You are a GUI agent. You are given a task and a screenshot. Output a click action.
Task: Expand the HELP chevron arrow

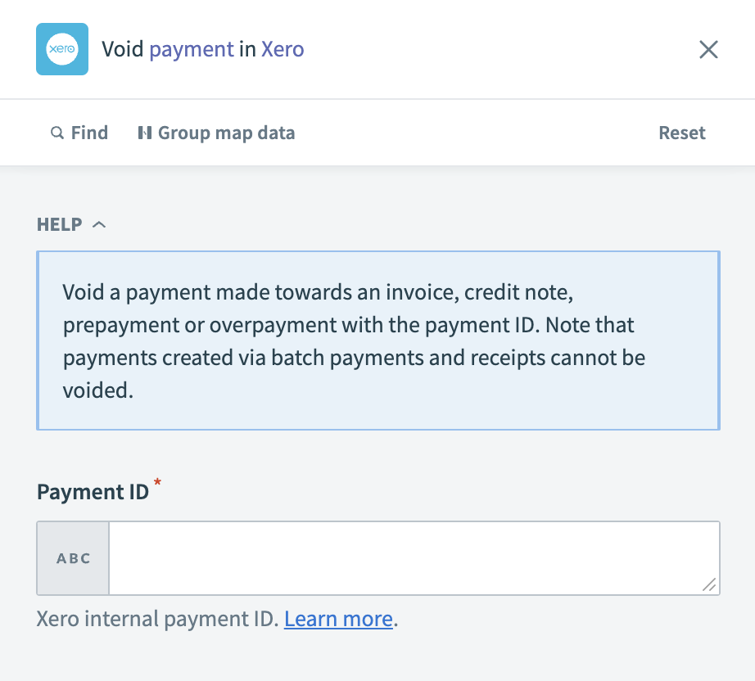pos(99,223)
